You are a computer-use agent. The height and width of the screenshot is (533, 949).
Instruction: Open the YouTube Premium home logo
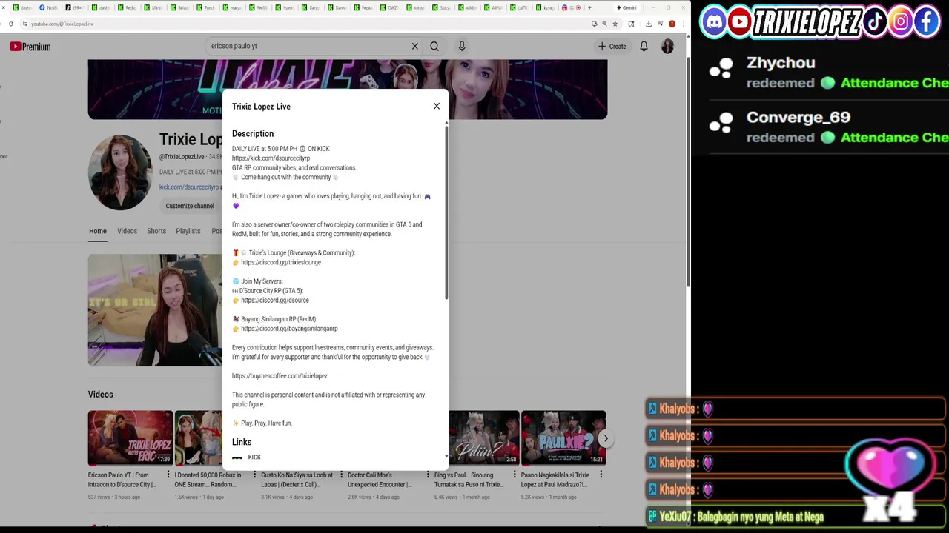click(30, 47)
